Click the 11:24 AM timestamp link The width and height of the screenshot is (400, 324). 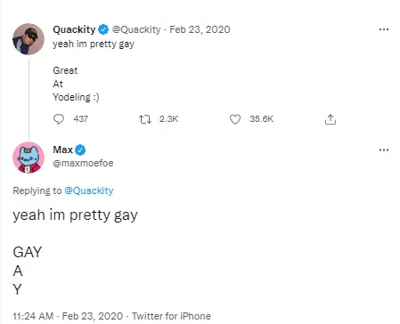coord(33,316)
